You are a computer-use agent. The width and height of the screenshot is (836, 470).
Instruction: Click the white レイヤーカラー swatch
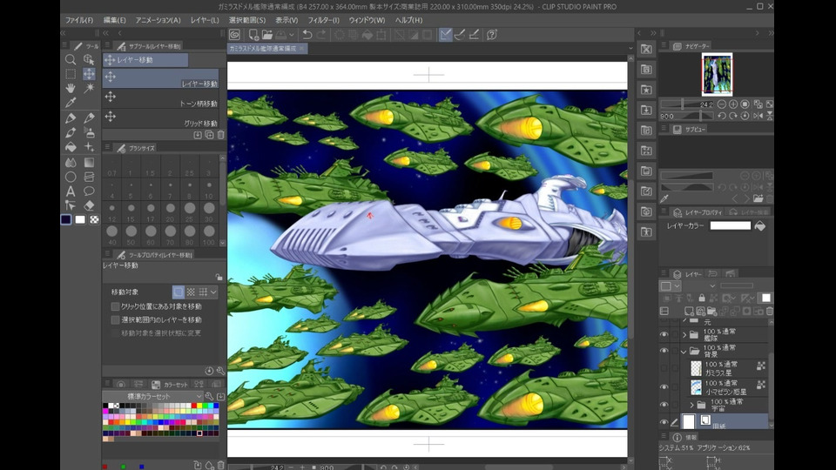[x=730, y=226]
